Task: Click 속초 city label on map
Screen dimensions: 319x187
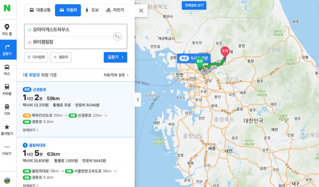Action: coord(296,22)
